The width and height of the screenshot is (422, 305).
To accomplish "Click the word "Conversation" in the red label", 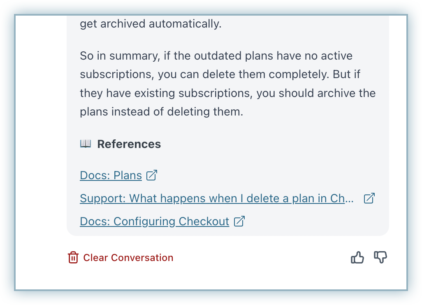I will pos(142,258).
